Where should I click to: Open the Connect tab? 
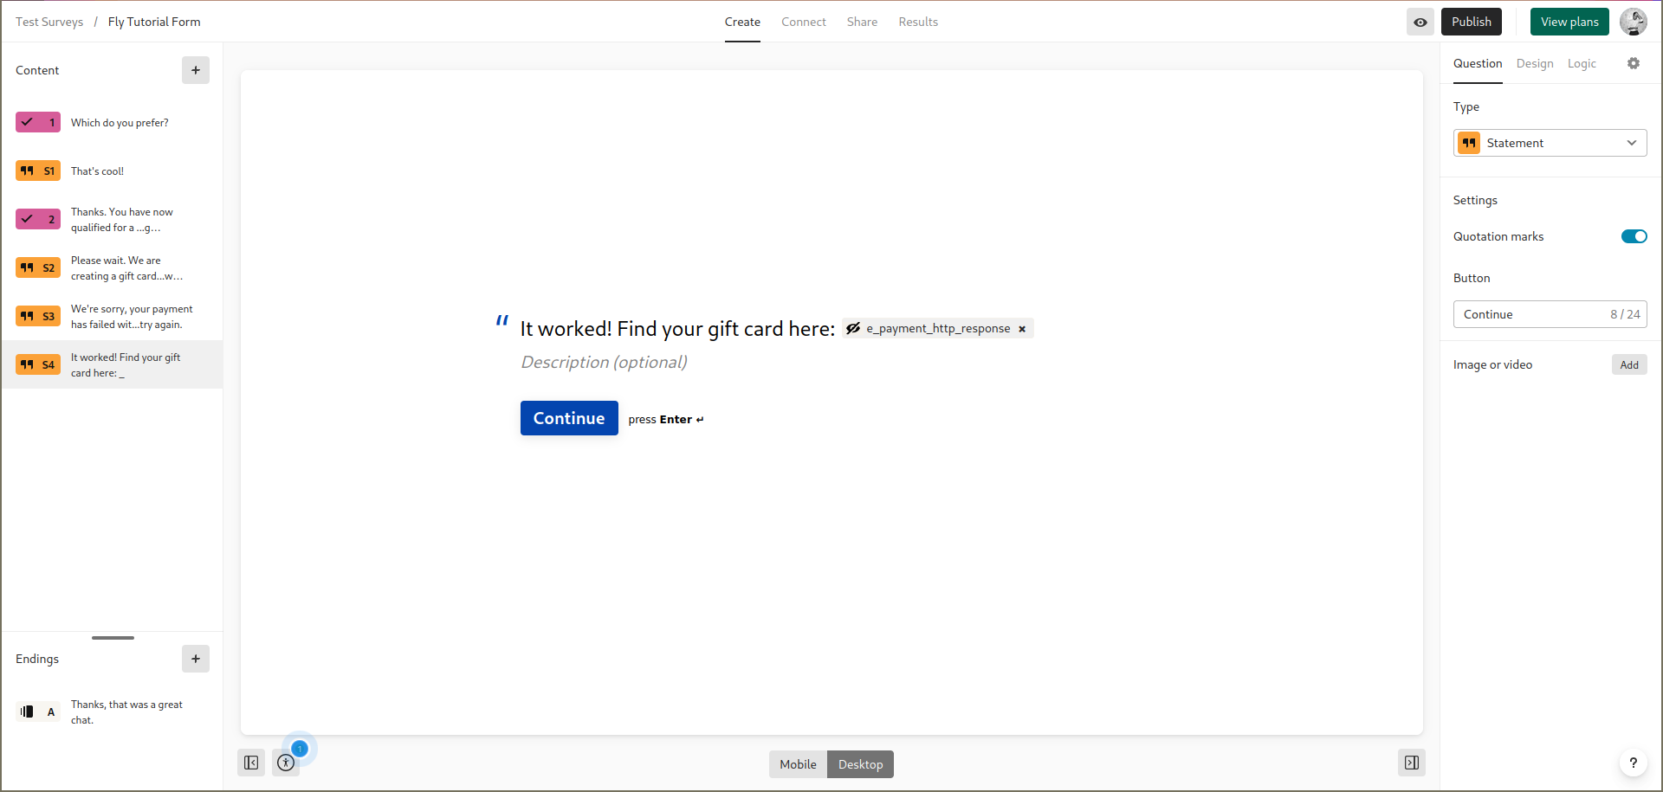[x=804, y=22]
